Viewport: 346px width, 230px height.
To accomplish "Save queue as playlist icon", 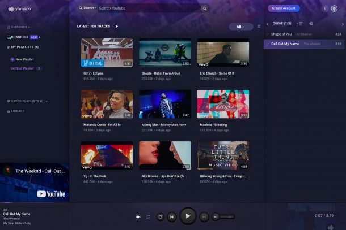I will [x=299, y=24].
